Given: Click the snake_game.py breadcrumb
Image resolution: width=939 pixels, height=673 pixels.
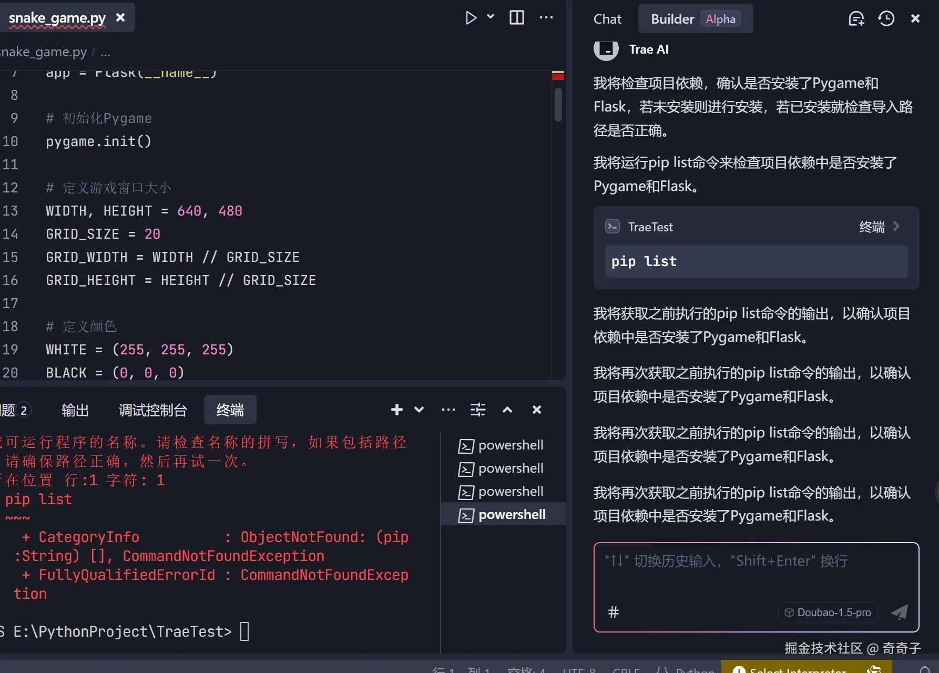Looking at the screenshot, I should coord(44,52).
